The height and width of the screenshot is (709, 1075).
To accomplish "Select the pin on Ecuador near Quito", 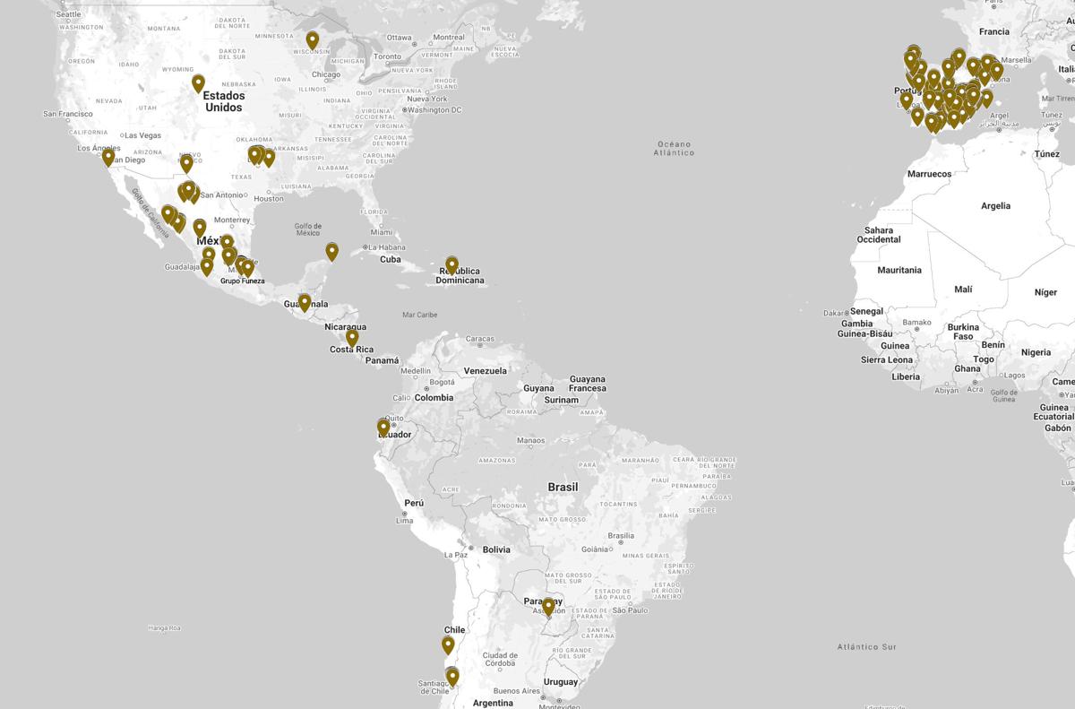I will click(x=383, y=428).
